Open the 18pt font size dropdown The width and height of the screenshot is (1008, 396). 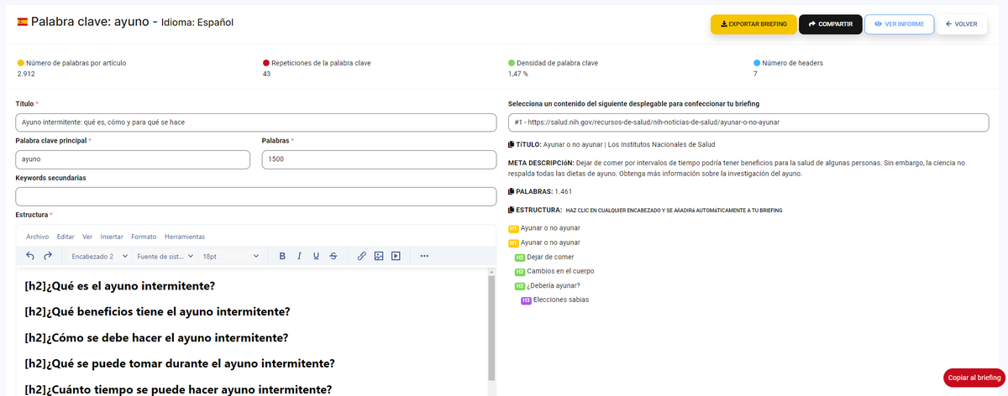[230, 256]
